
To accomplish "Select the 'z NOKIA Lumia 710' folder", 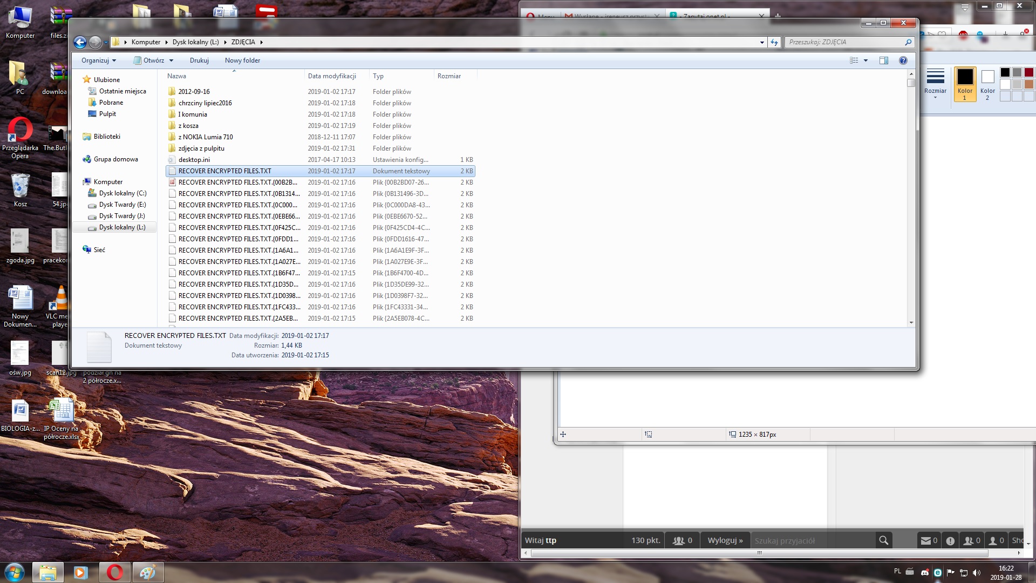I will coord(205,137).
